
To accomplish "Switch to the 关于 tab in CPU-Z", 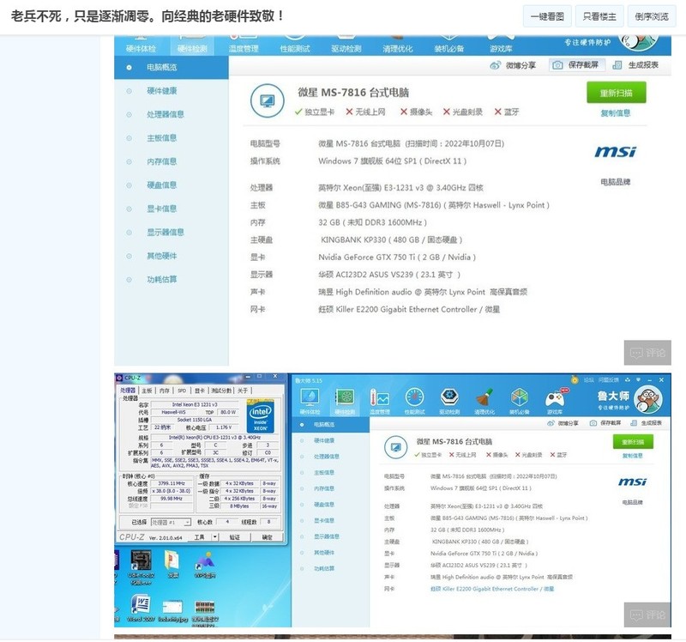I will pos(244,391).
